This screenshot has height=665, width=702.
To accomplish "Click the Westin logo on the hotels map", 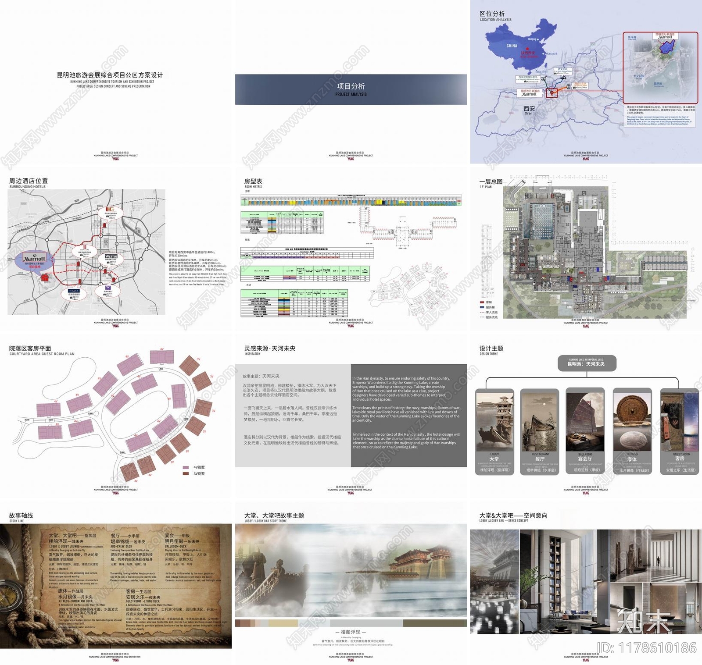I will tap(111, 256).
